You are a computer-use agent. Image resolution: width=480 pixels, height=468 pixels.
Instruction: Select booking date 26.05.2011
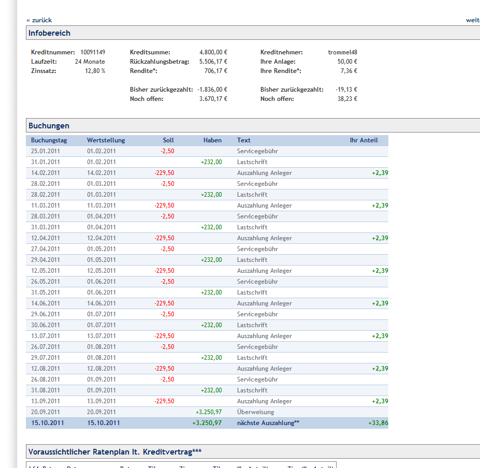(x=45, y=282)
